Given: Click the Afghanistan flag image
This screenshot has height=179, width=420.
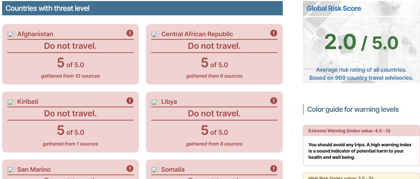Looking at the screenshot, I should click(x=11, y=34).
